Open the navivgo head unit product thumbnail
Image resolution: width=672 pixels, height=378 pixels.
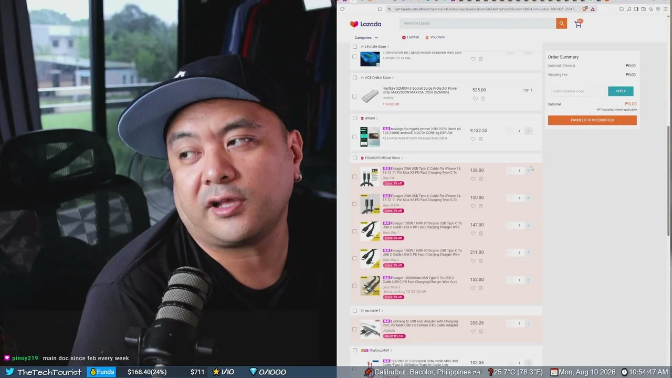370,136
